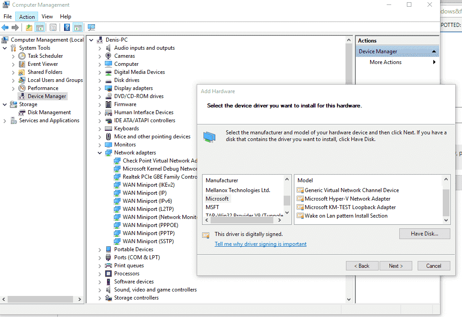Select Microsoft KM-TEST Loopback Adapter model
Viewport: 462px width, 317px height.
(x=350, y=207)
